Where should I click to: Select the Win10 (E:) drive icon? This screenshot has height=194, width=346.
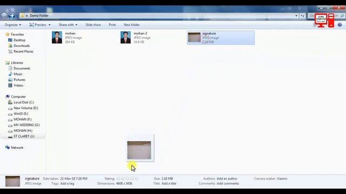(x=10, y=114)
